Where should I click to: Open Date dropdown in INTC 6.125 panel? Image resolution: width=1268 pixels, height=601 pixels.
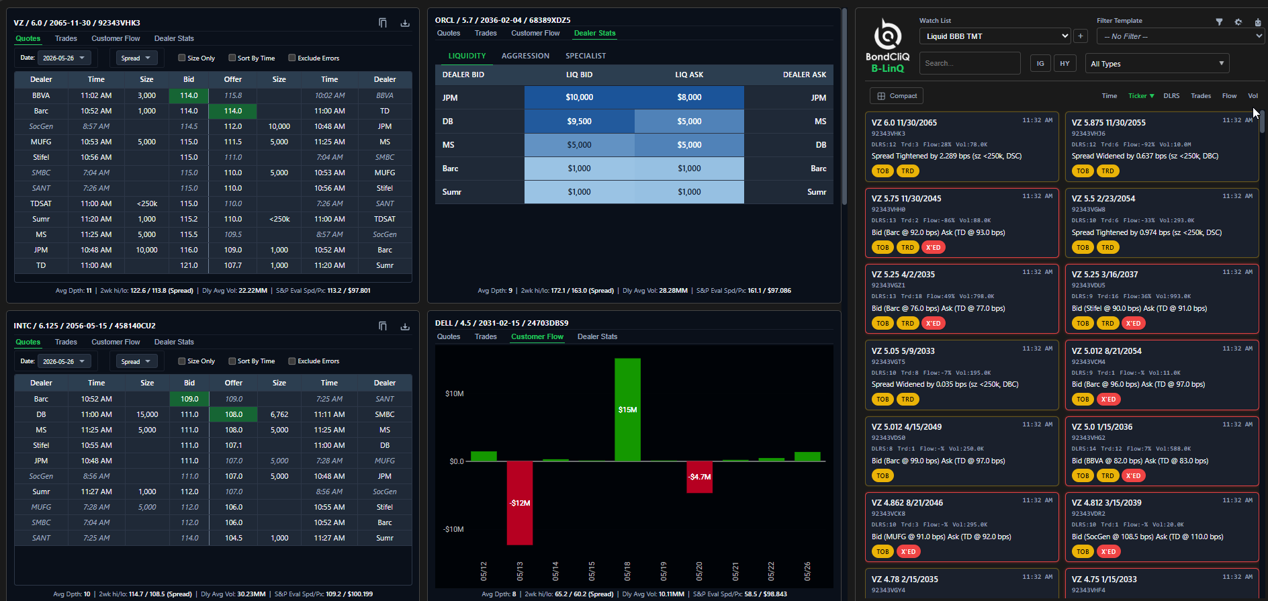pyautogui.click(x=64, y=361)
